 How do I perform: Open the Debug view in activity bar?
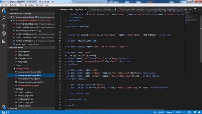click(4, 34)
